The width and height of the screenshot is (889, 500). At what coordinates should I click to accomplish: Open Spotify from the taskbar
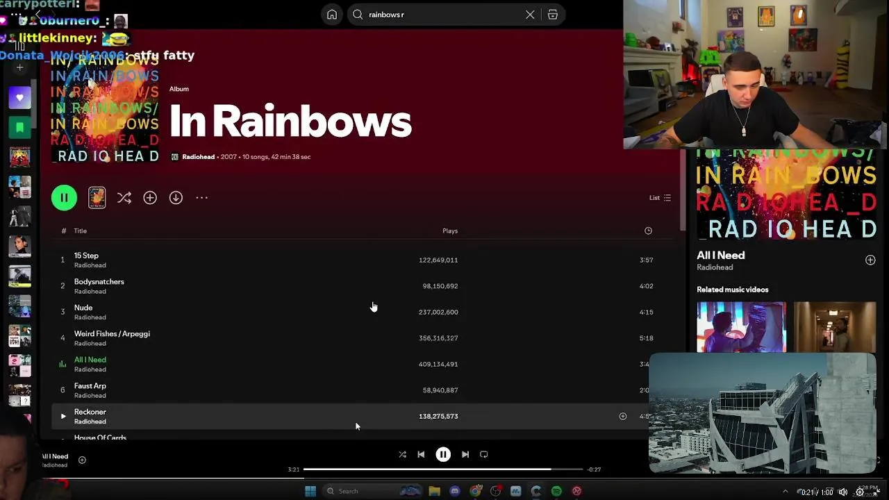click(556, 491)
